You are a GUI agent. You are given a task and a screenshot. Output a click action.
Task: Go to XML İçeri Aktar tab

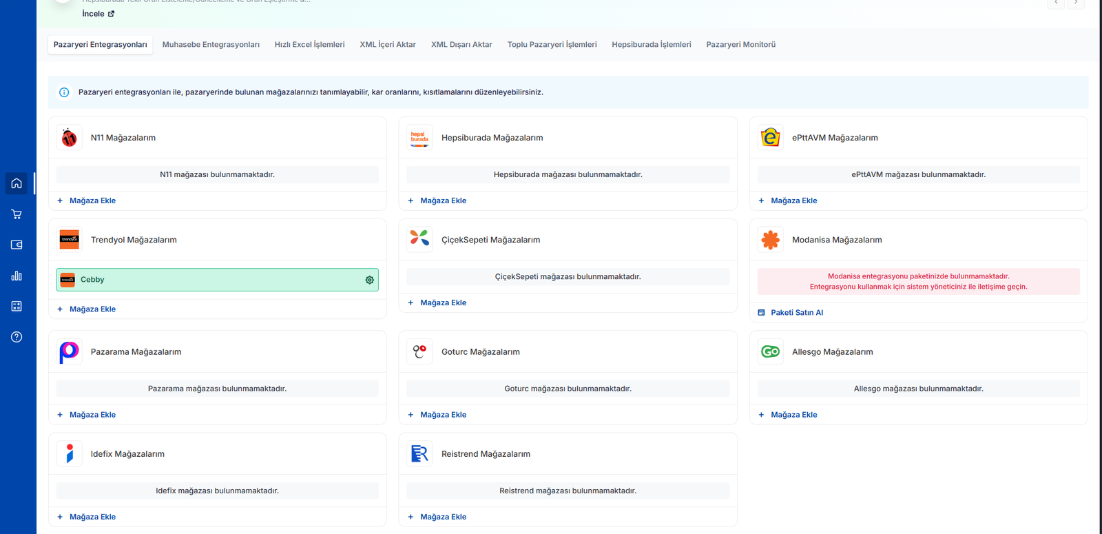pyautogui.click(x=388, y=45)
